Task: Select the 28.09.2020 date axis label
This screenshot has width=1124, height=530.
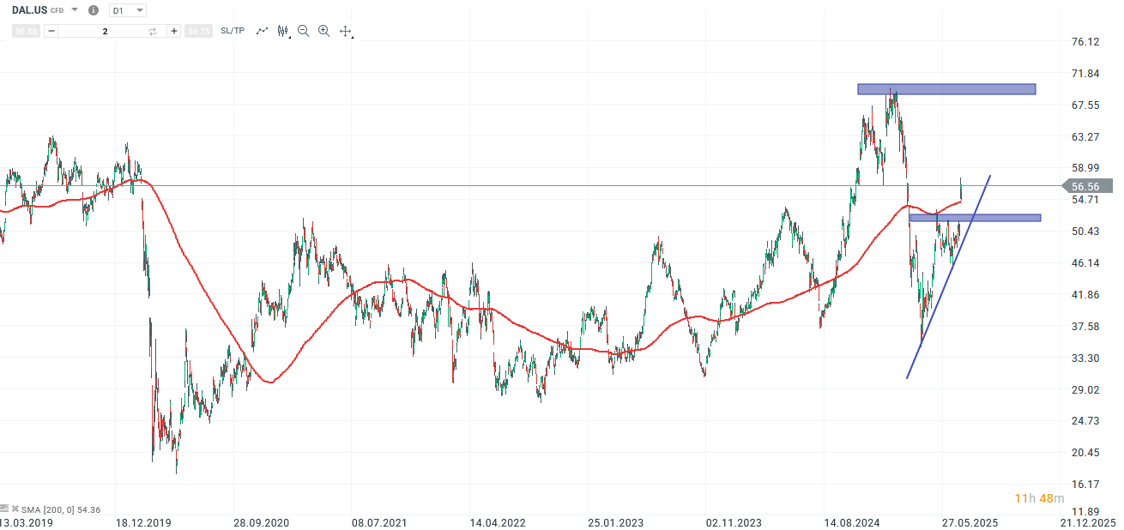Action: point(263,521)
